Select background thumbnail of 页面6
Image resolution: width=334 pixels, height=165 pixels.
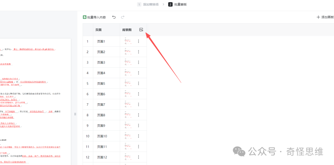point(128,94)
